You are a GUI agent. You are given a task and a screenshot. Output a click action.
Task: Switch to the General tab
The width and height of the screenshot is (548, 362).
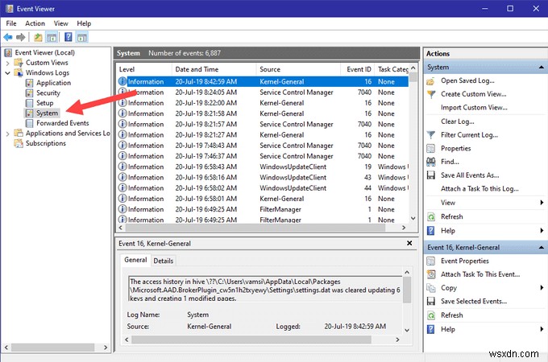135,260
